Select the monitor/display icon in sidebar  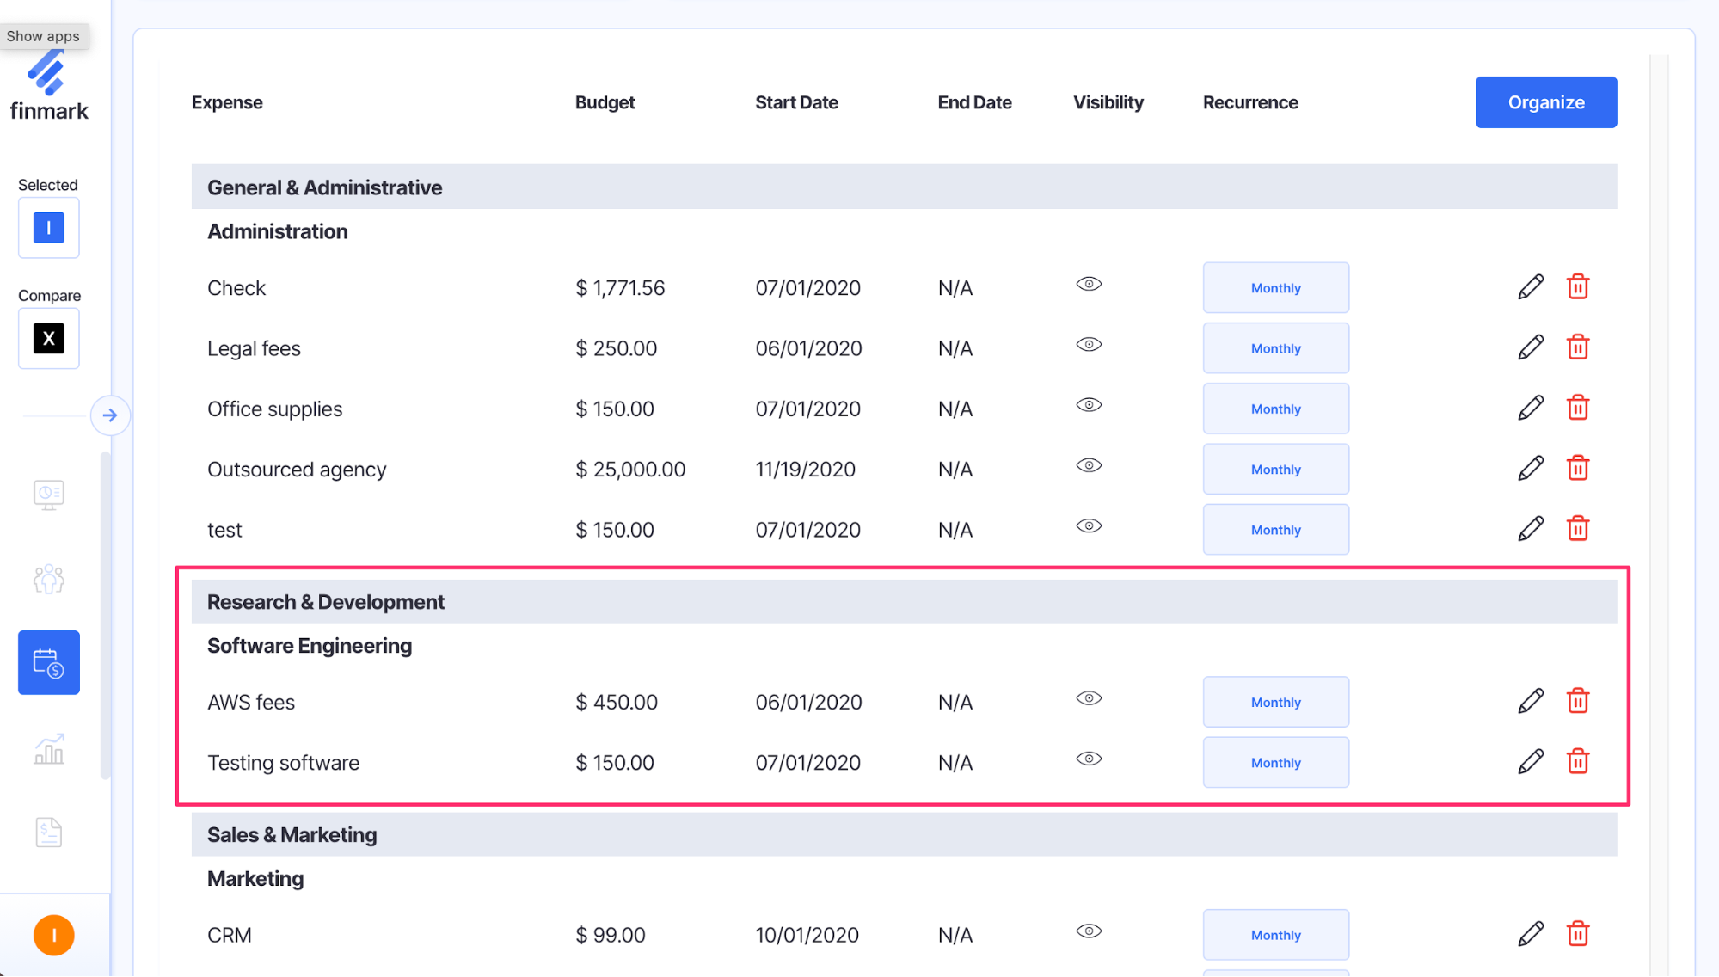(x=50, y=494)
